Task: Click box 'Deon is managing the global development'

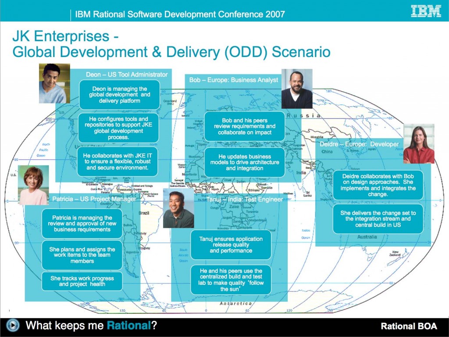Action: click(x=119, y=95)
